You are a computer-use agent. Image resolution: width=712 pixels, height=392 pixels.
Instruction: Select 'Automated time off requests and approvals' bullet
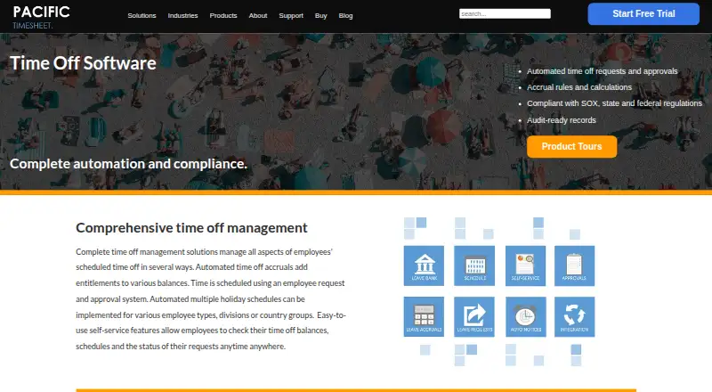coord(603,71)
